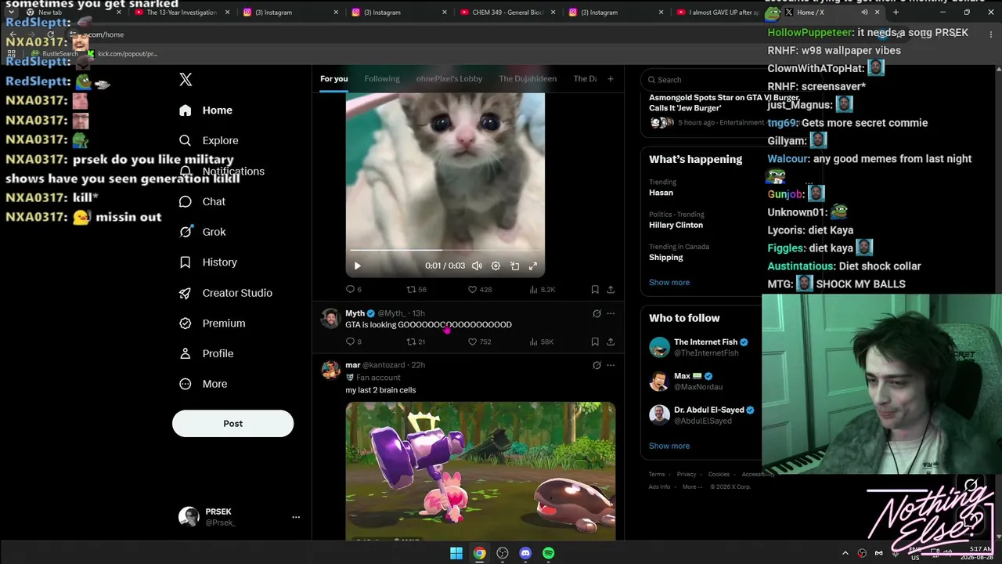Image resolution: width=1002 pixels, height=564 pixels.
Task: Click the Search field on X
Action: tap(701, 79)
